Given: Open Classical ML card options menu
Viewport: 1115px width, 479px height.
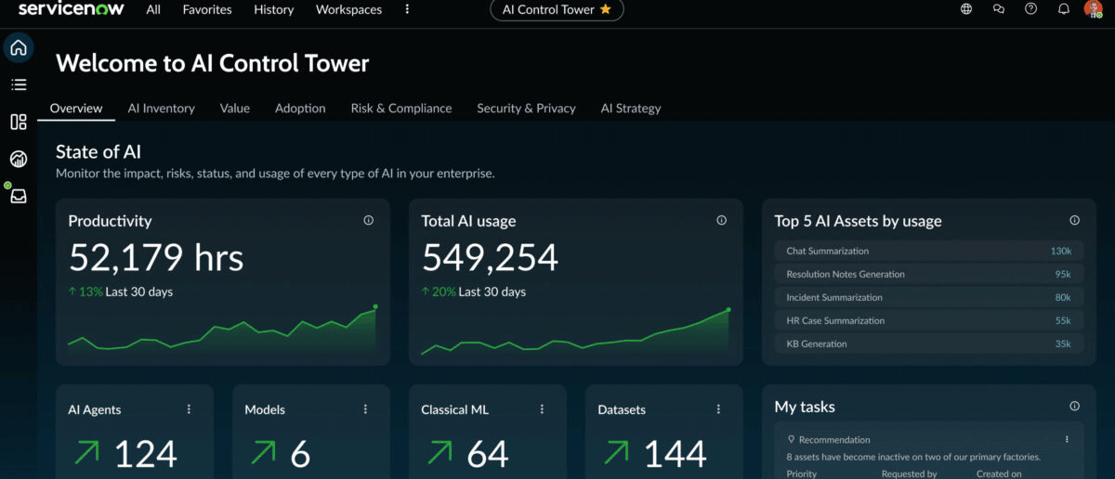Looking at the screenshot, I should tap(543, 409).
